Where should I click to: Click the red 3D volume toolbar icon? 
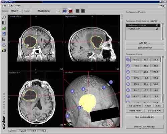[x=70, y=11]
